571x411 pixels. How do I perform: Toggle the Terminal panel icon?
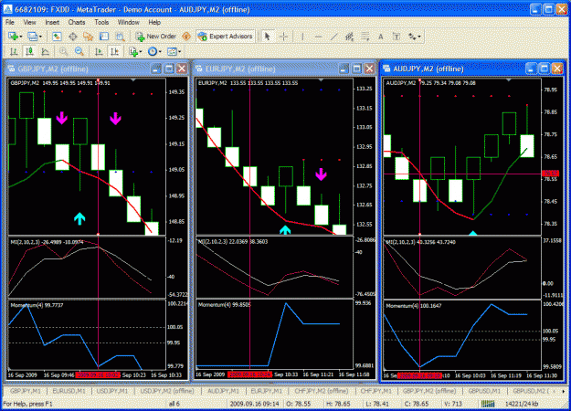tap(104, 37)
